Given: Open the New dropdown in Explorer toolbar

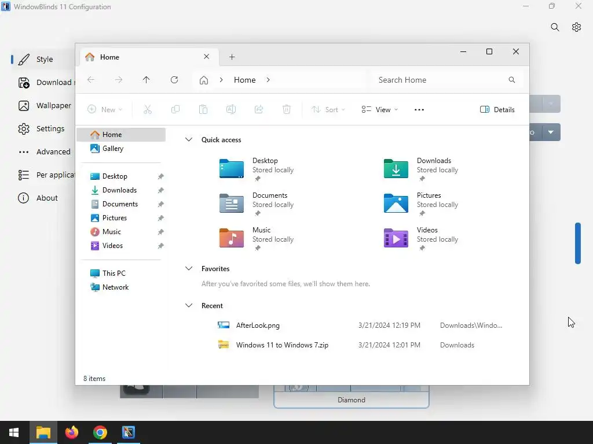Looking at the screenshot, I should pos(105,109).
